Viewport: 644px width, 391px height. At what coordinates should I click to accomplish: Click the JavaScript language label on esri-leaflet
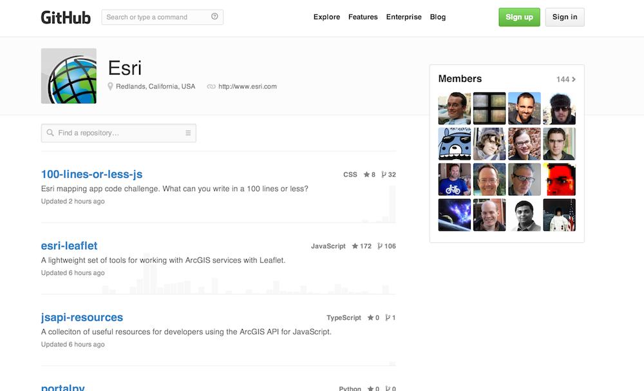pyautogui.click(x=328, y=246)
